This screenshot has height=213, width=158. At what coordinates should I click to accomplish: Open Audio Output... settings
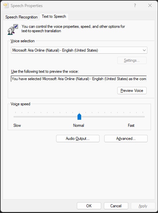click(78, 139)
